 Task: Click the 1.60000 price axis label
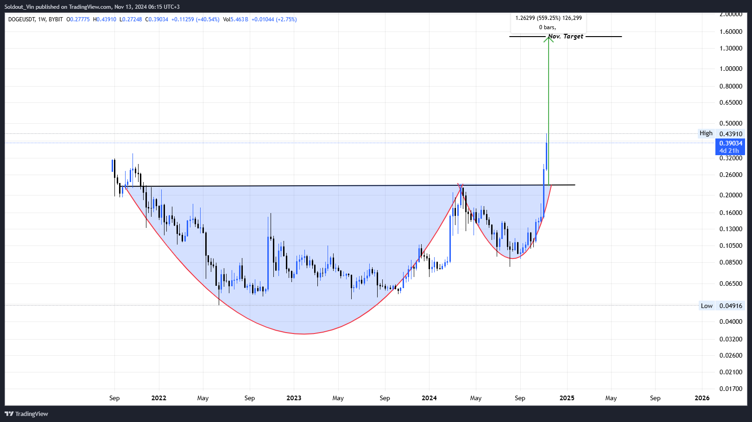coord(731,31)
